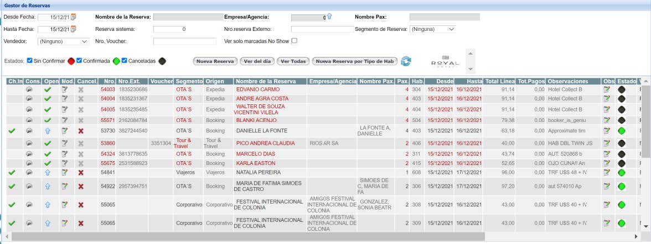Image resolution: width=651 pixels, height=244 pixels.
Task: Toggle the Confirmada status checkbox
Action: coord(79,61)
